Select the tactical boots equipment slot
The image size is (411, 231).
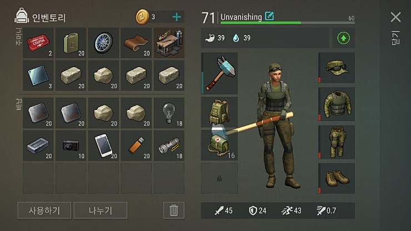(x=337, y=178)
